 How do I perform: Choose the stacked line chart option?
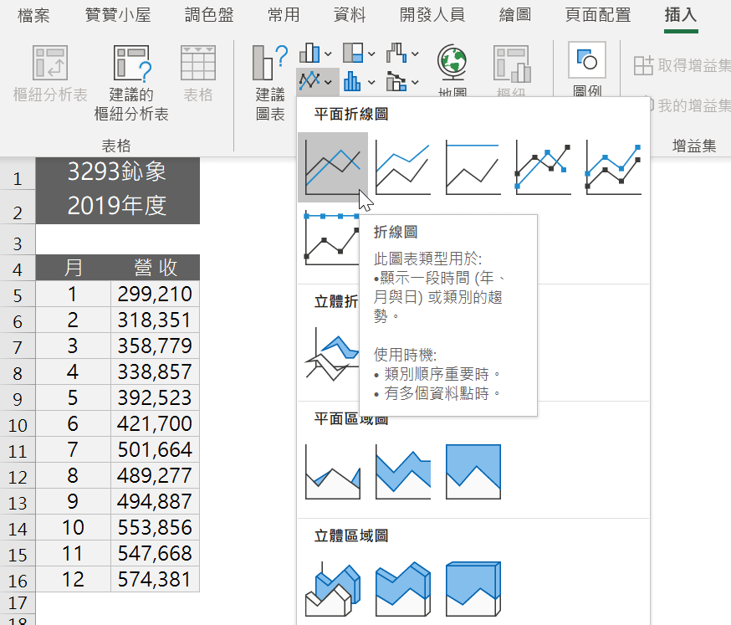click(403, 167)
